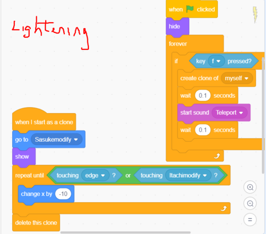This screenshot has width=266, height=234.
Task: Open the create clone of myself dropdown
Action: (x=237, y=78)
